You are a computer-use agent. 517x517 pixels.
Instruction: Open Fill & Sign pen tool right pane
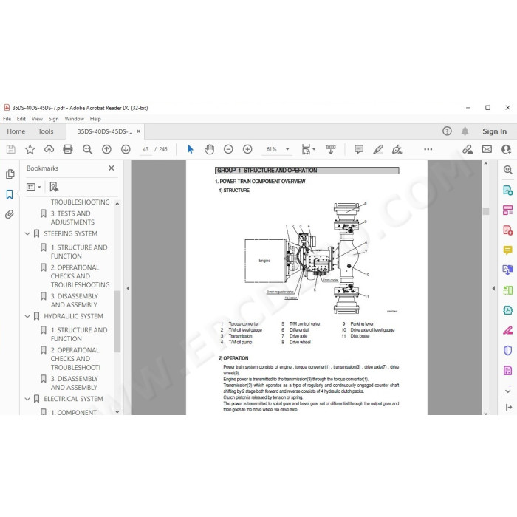[508, 330]
